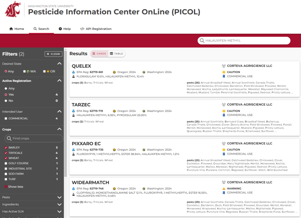
Task: Click the EPA Reg icon for QUELEX
Action: tap(73, 72)
